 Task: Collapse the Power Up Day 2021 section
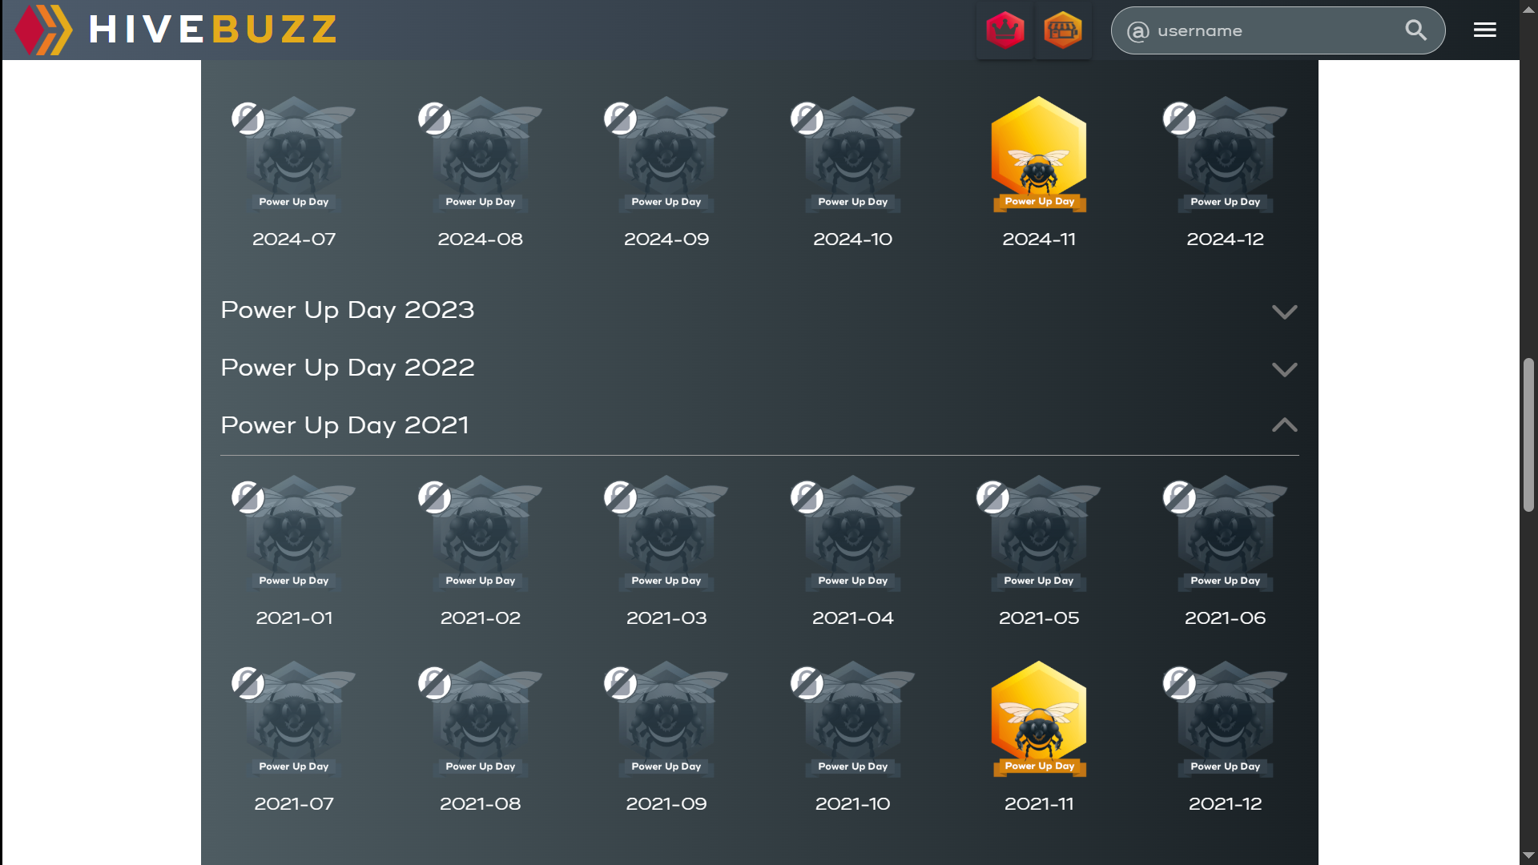point(1284,425)
